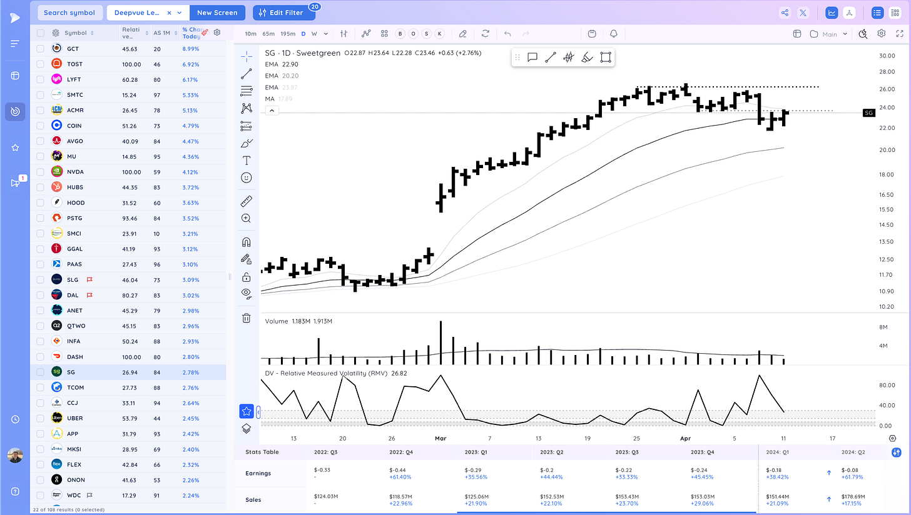The image size is (911, 515).
Task: Select the 195m timeframe
Action: tap(288, 34)
